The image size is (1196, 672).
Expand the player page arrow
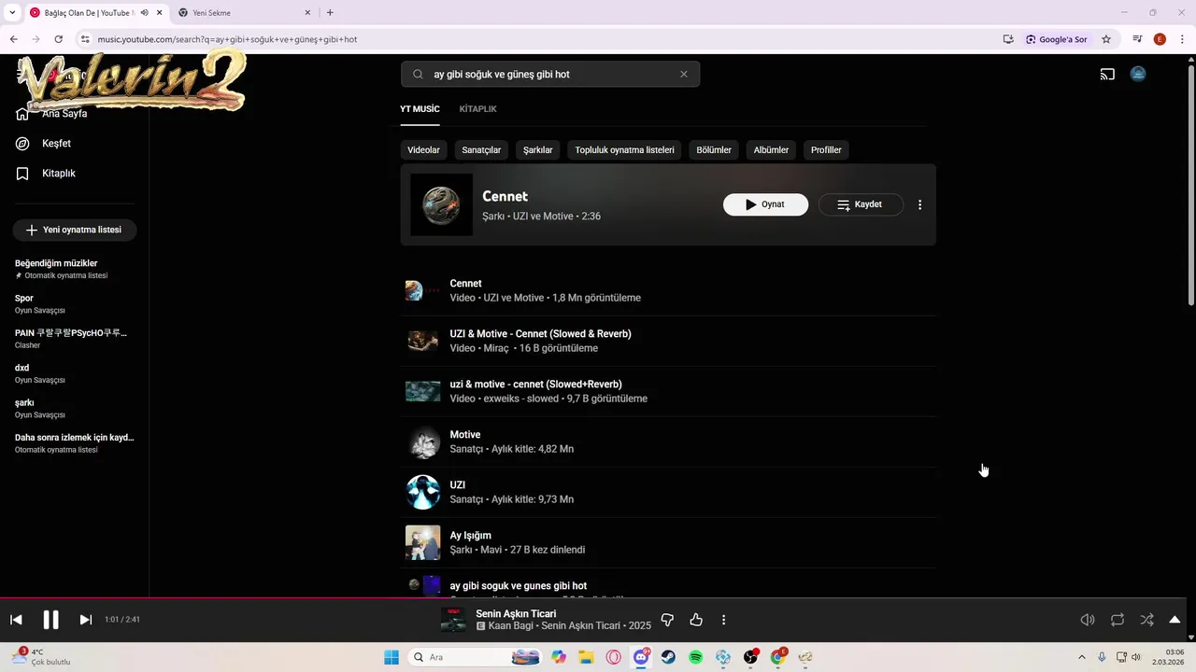click(x=1175, y=620)
